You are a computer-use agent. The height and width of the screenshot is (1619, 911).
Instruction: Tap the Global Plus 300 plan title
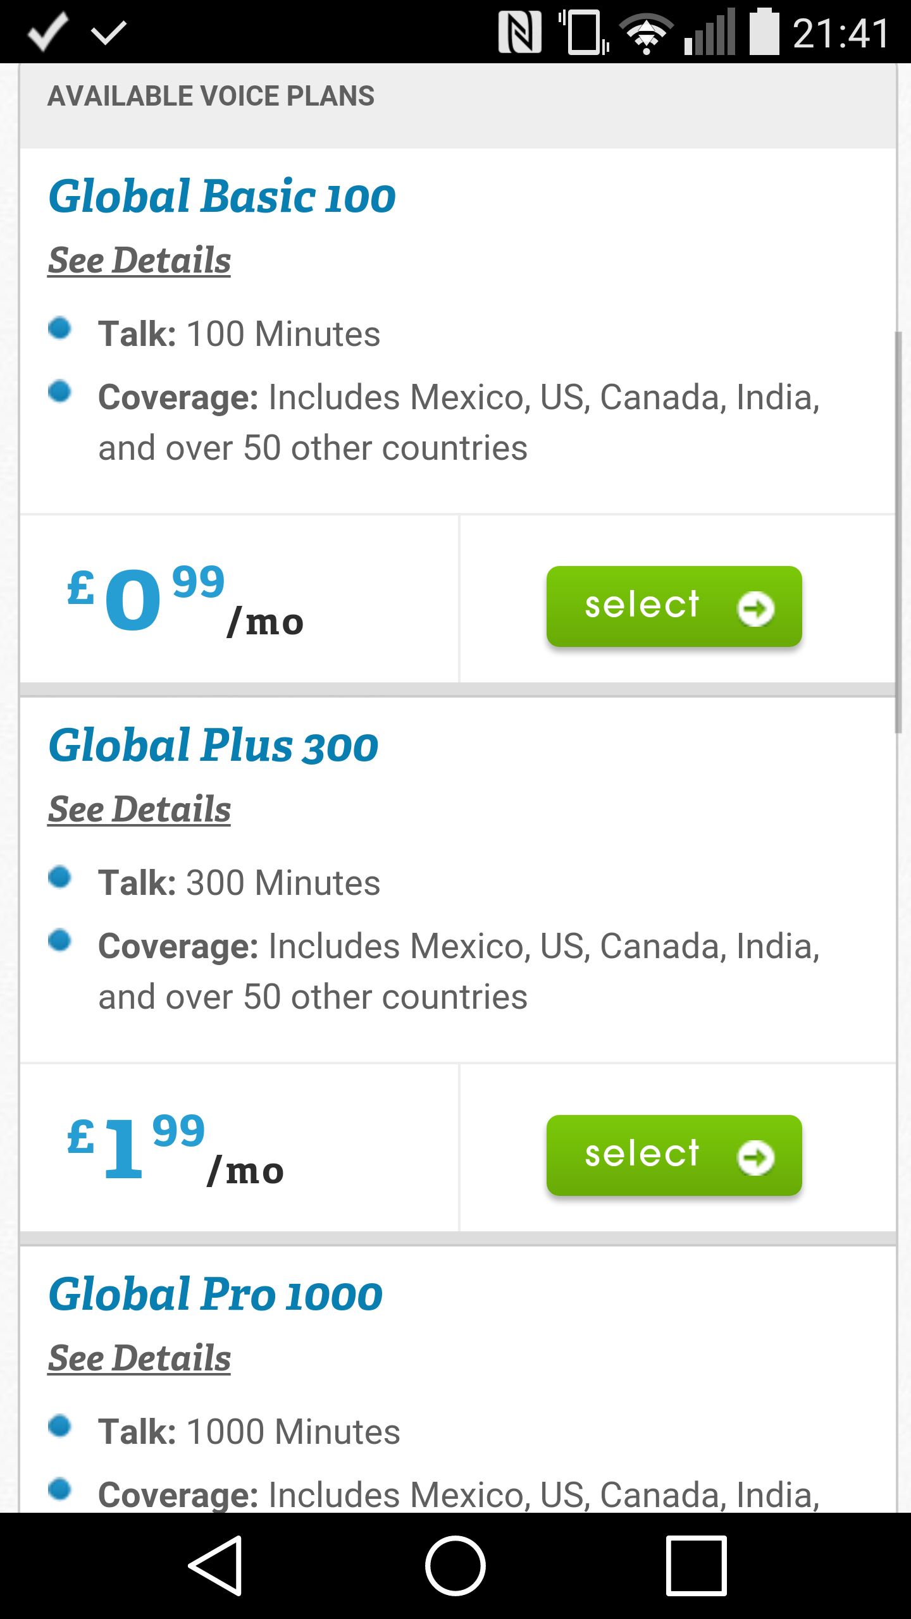(x=213, y=745)
